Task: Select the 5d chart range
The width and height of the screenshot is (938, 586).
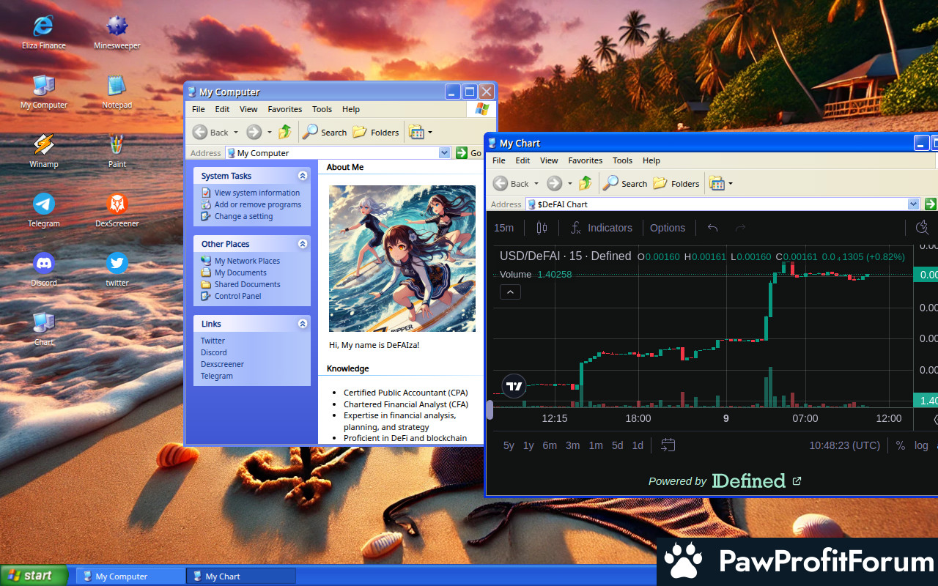Action: click(x=618, y=445)
